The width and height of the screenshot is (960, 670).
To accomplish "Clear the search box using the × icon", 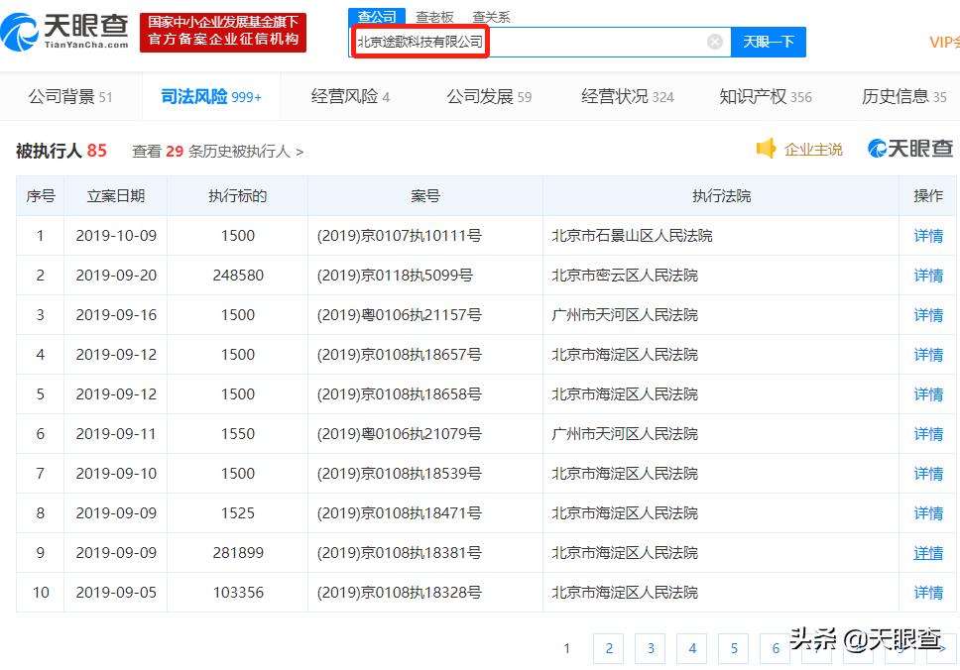I will pos(714,42).
